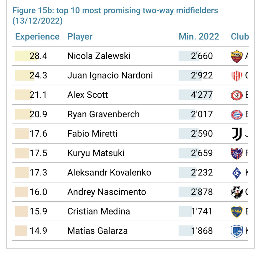Select player name Ryan Gravenberch
The width and height of the screenshot is (261, 259).
(103, 114)
